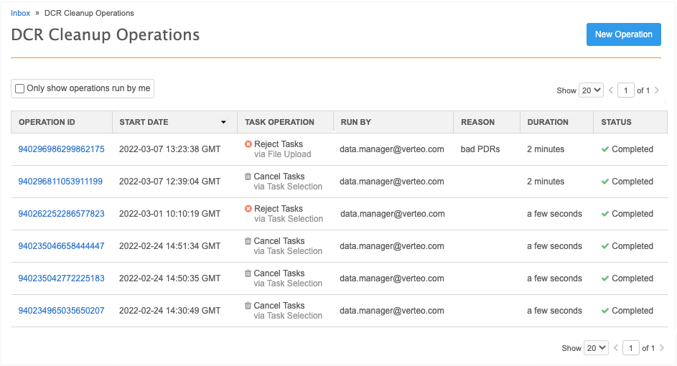Click the Start Date sort arrow icon
Image resolution: width=677 pixels, height=366 pixels.
pyautogui.click(x=223, y=122)
